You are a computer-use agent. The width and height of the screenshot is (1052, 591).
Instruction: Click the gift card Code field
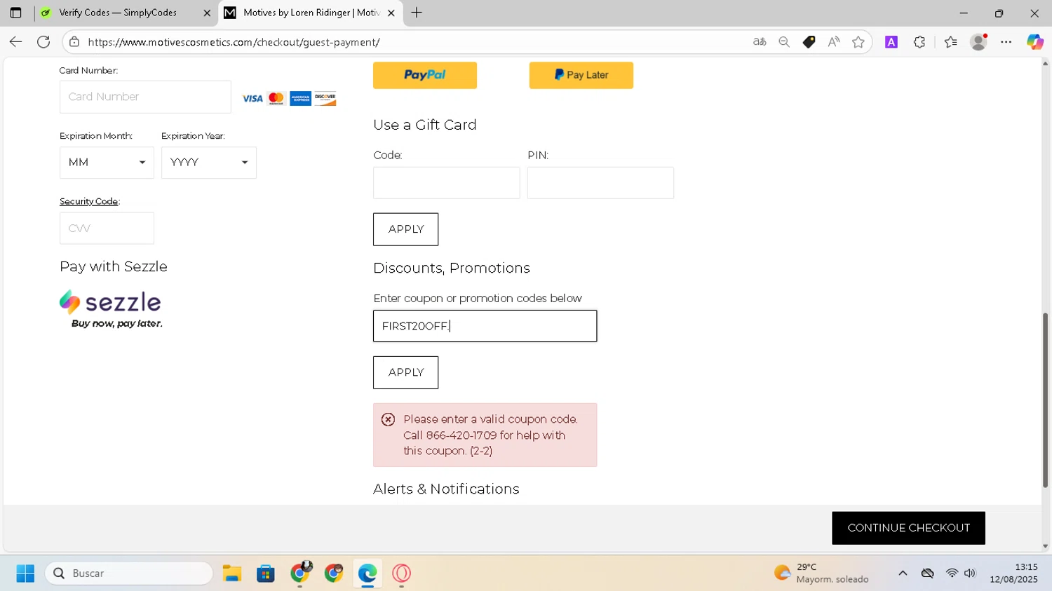point(447,183)
